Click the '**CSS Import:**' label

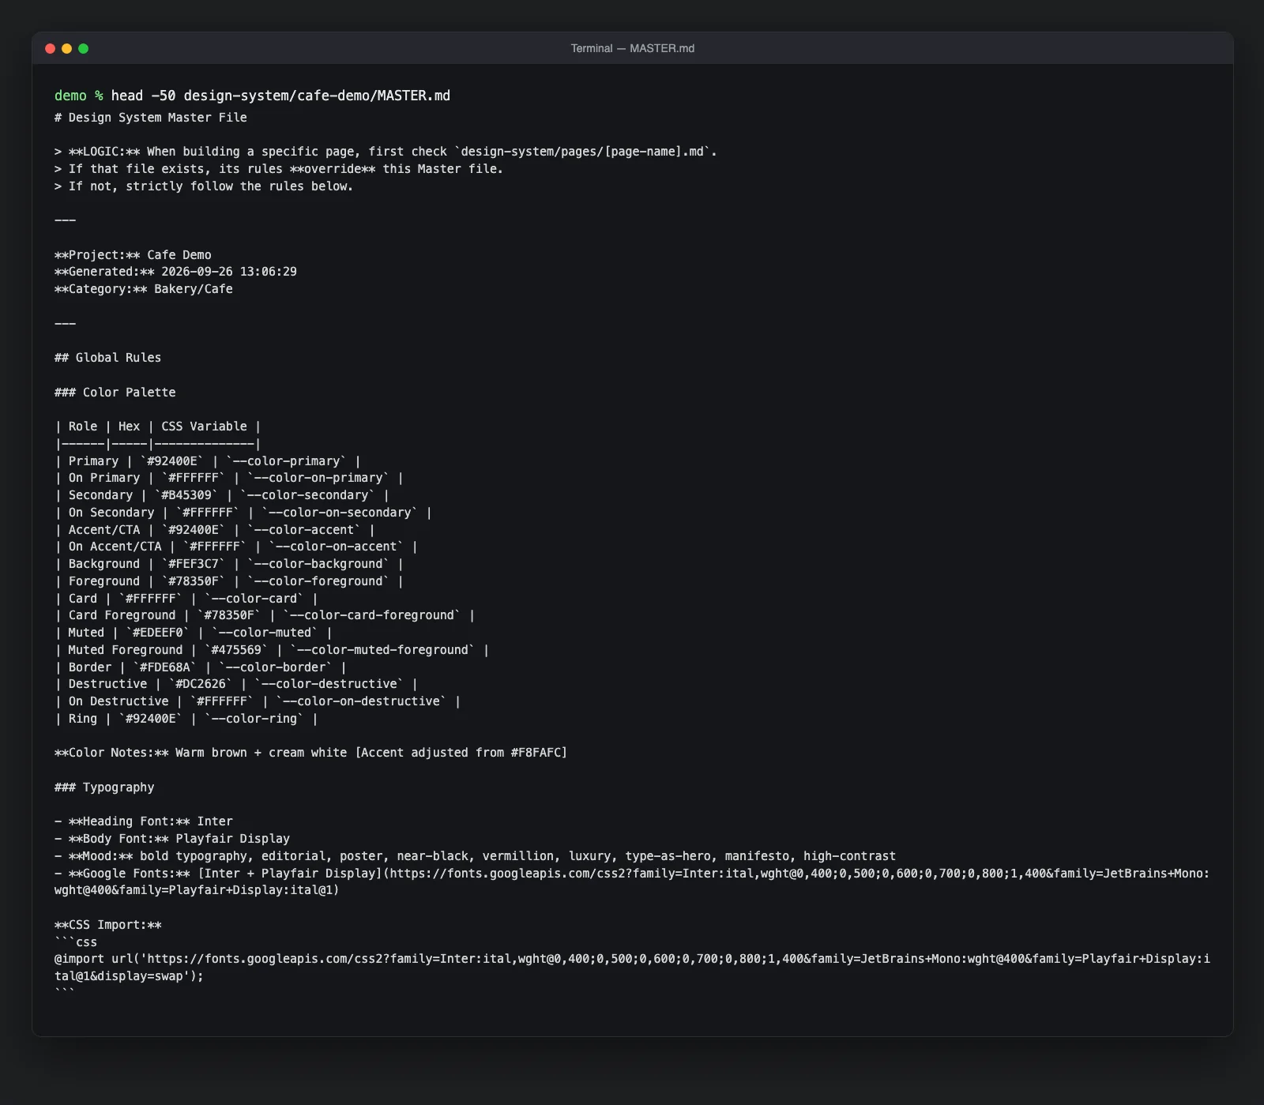108,925
